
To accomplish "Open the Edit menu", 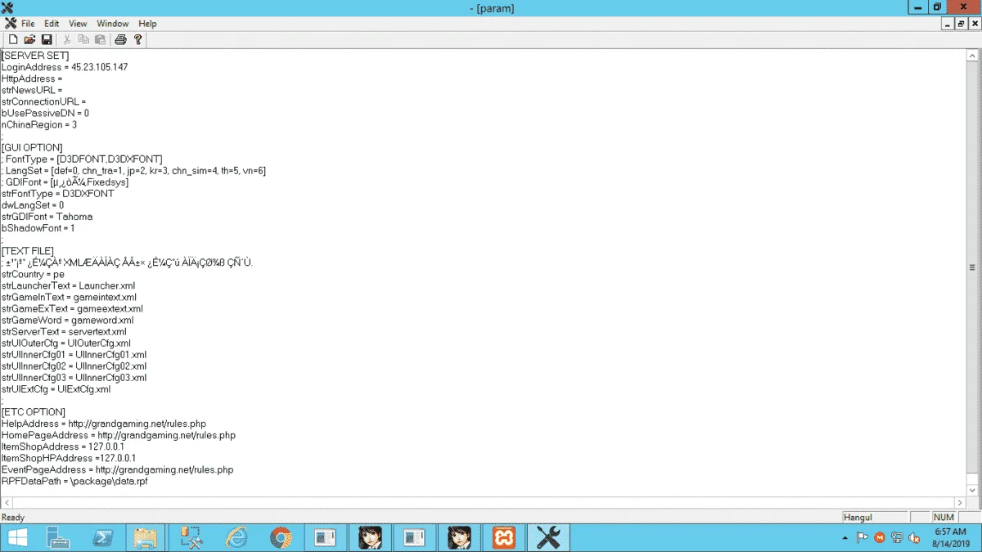I will [x=52, y=24].
